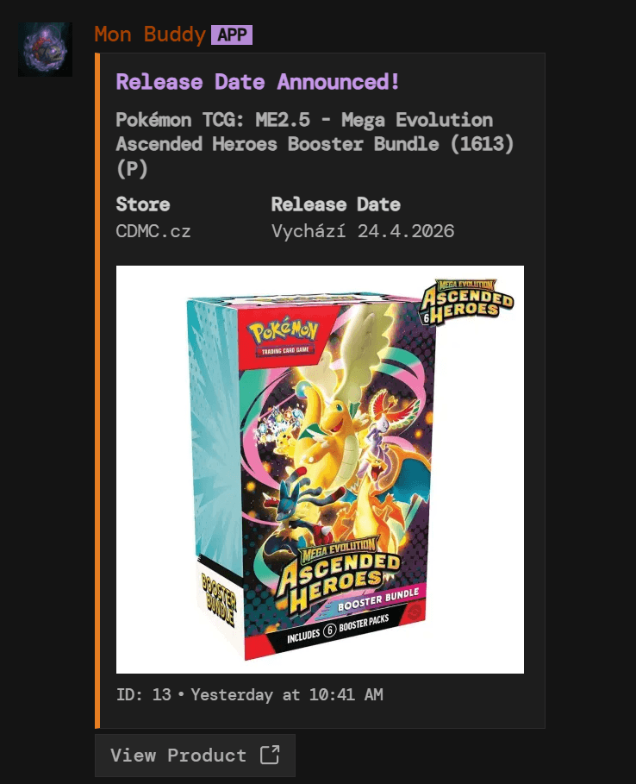Click the Mon Buddy bot avatar
This screenshot has height=784, width=636.
click(x=45, y=49)
